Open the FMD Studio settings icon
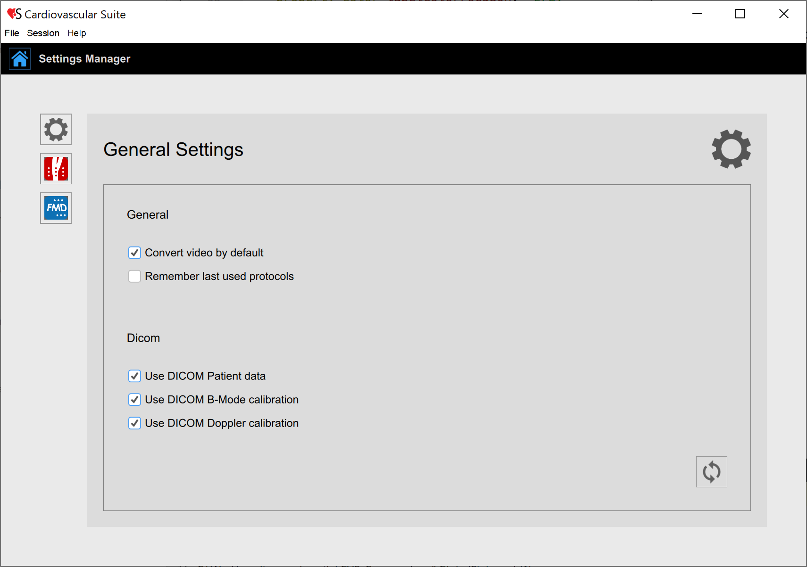The height and width of the screenshot is (567, 807). (x=56, y=208)
